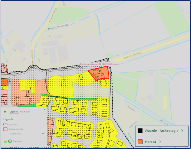Open the Waarde - Archeologie link
The height and width of the screenshot is (149, 191).
click(162, 131)
